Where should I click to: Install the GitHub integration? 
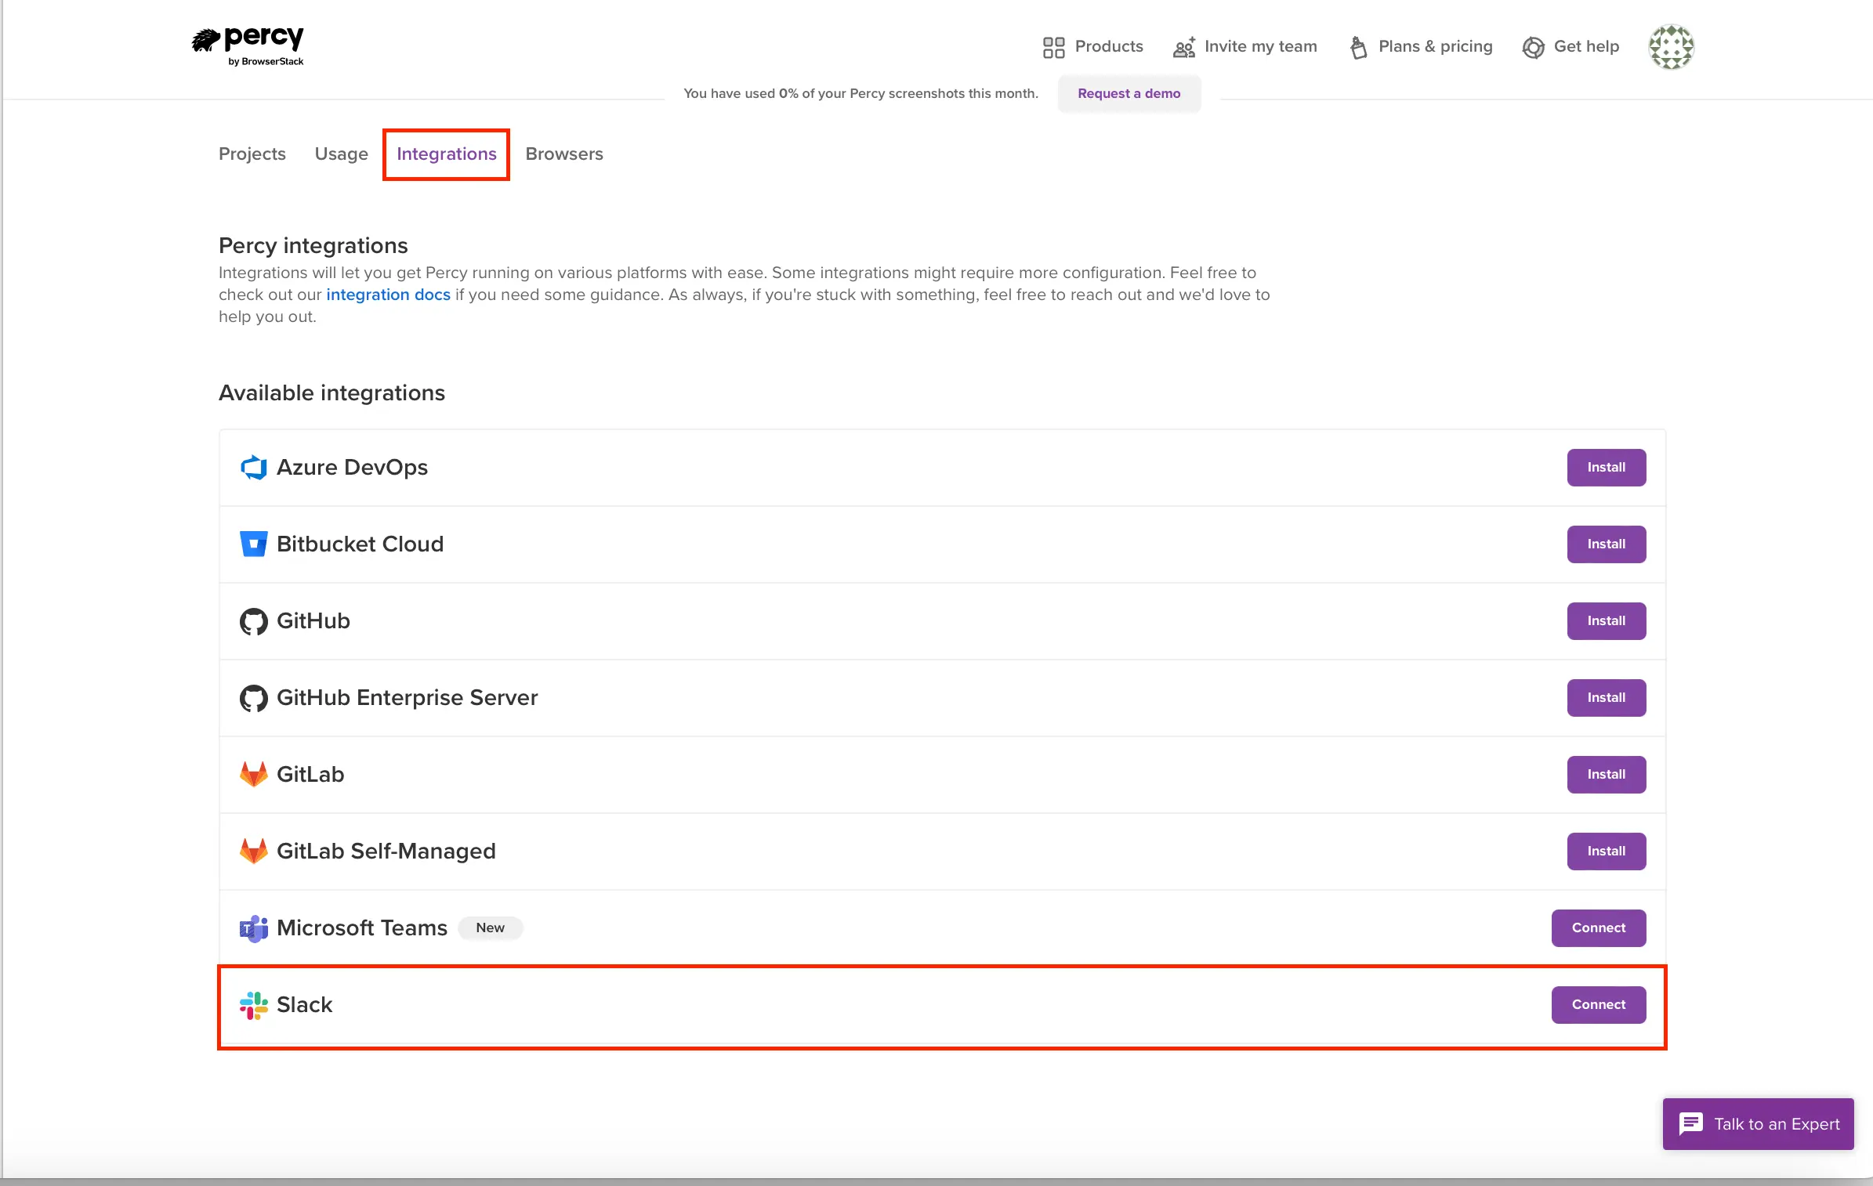(x=1606, y=621)
